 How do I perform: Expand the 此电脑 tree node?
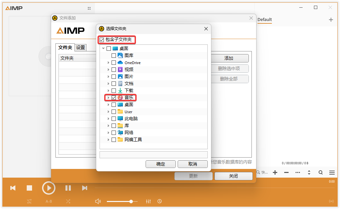(108, 119)
